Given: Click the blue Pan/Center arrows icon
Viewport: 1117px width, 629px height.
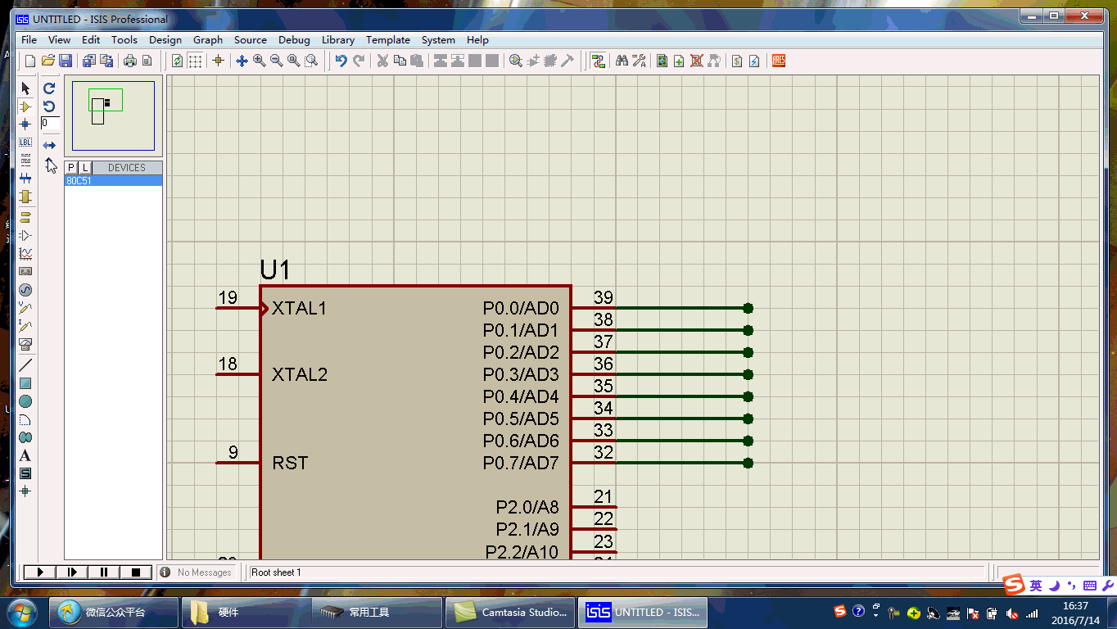Looking at the screenshot, I should (x=242, y=61).
